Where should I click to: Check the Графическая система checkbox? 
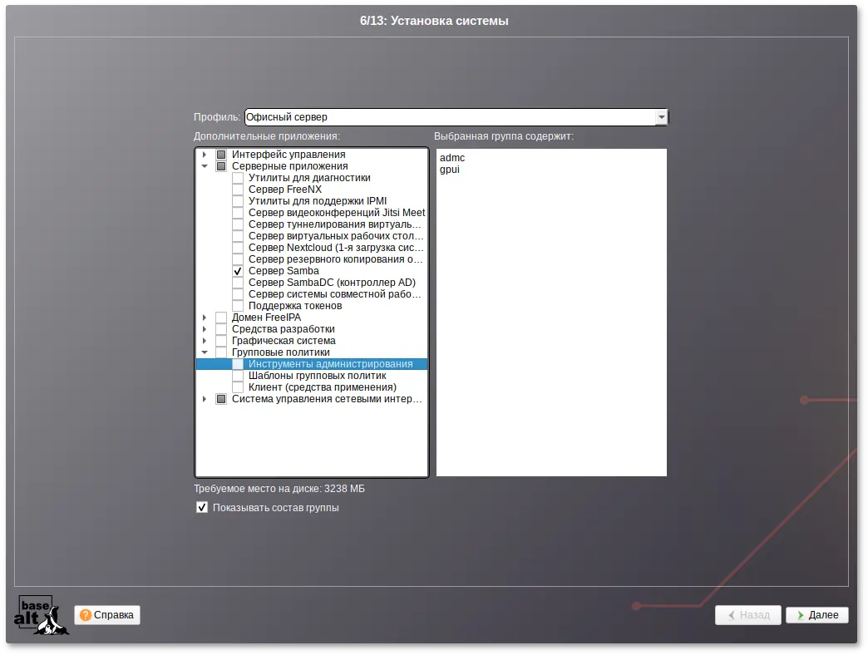(x=221, y=341)
